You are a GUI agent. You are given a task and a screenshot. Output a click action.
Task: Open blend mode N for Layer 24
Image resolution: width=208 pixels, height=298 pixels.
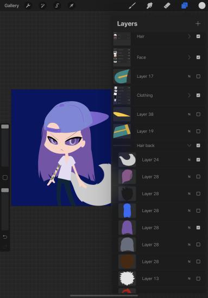tap(189, 160)
